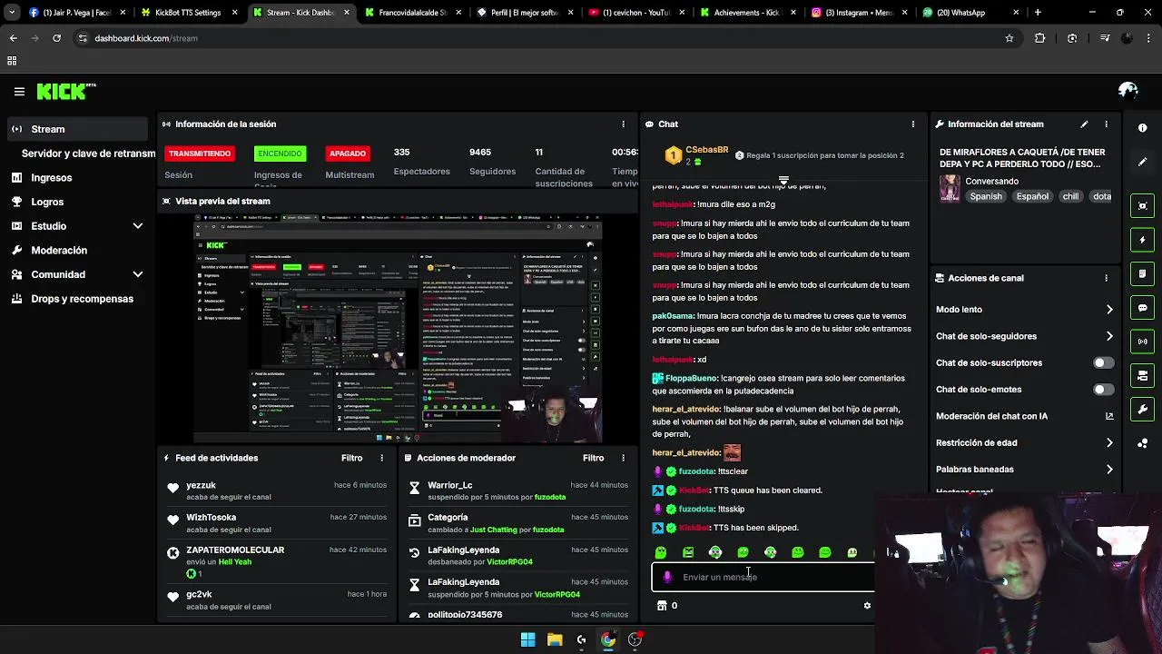Viewport: 1162px width, 654px height.
Task: Focus the Enviar un mensaje chat input
Action: tap(763, 577)
